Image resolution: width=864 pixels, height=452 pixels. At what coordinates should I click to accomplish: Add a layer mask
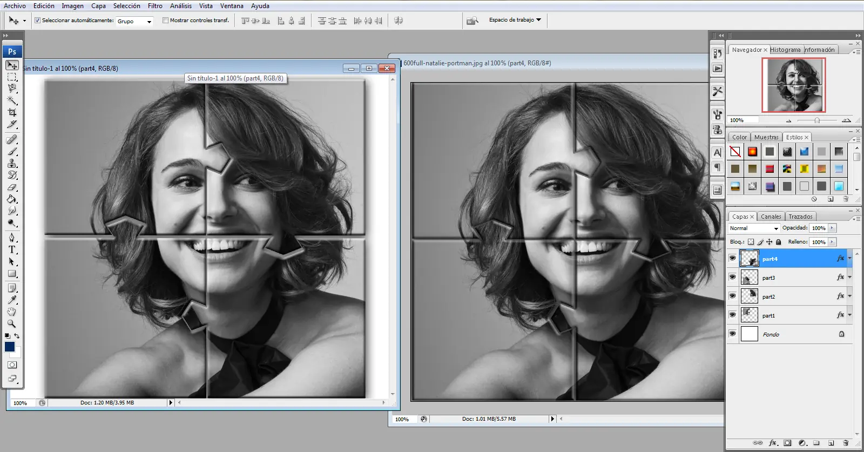point(787,443)
